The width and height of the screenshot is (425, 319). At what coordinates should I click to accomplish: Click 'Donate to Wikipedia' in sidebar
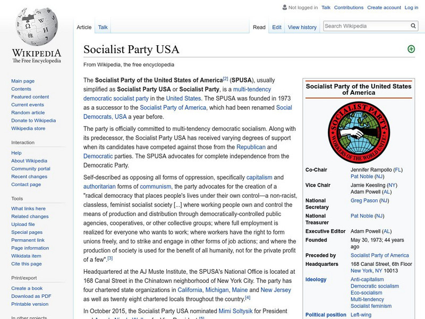point(33,120)
